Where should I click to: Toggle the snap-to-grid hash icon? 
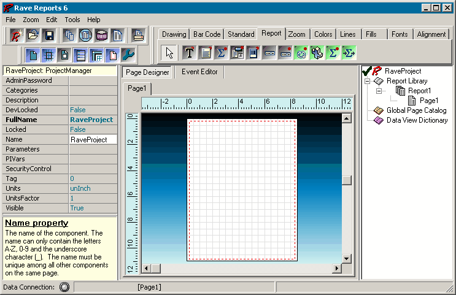(49, 55)
